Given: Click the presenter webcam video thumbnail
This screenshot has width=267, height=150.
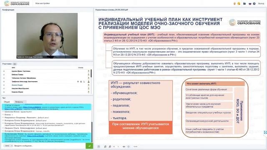Looking at the screenshot, I should point(47,36).
